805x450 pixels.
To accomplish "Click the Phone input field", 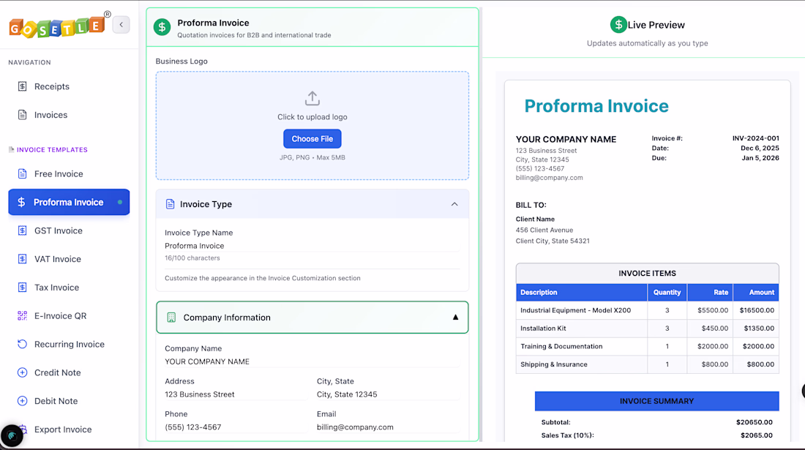I will tap(236, 427).
